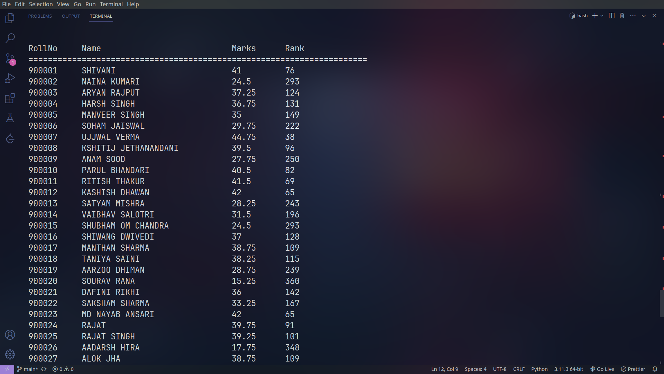Image resolution: width=664 pixels, height=374 pixels.
Task: Open terminal panel more actions menu
Action: pos(633,16)
